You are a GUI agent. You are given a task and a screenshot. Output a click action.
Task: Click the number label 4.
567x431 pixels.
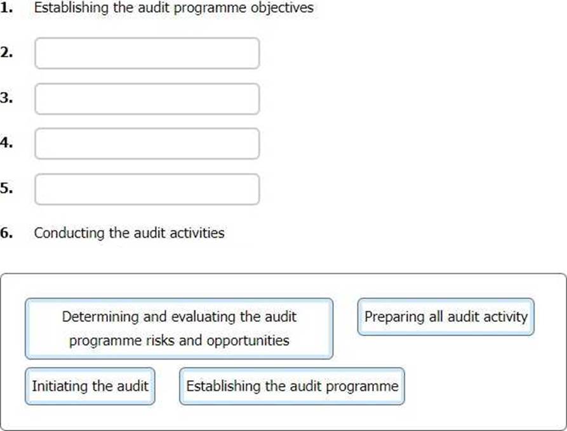pyautogui.click(x=6, y=143)
